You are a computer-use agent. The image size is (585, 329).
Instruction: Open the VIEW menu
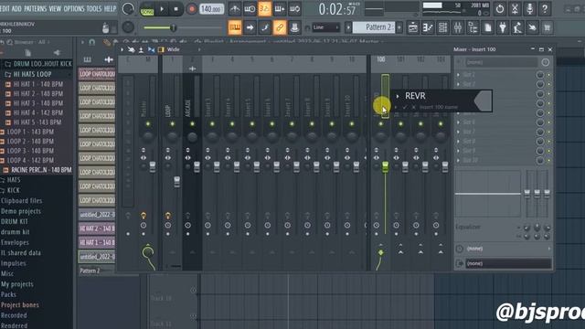point(55,8)
